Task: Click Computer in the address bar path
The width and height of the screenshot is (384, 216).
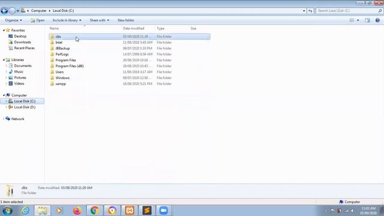Action: [38, 11]
